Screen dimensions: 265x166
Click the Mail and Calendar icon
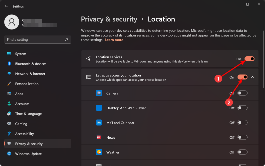tap(99, 123)
